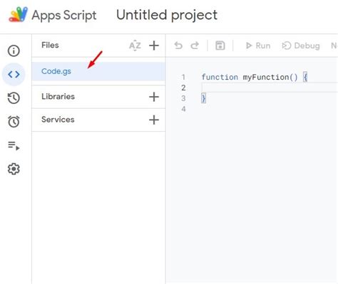338x284 pixels.
Task: Select the Editor code icon in sidebar
Action: tap(14, 74)
